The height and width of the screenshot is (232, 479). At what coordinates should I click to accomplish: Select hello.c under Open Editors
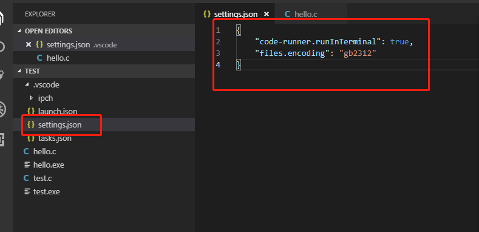click(104, 58)
